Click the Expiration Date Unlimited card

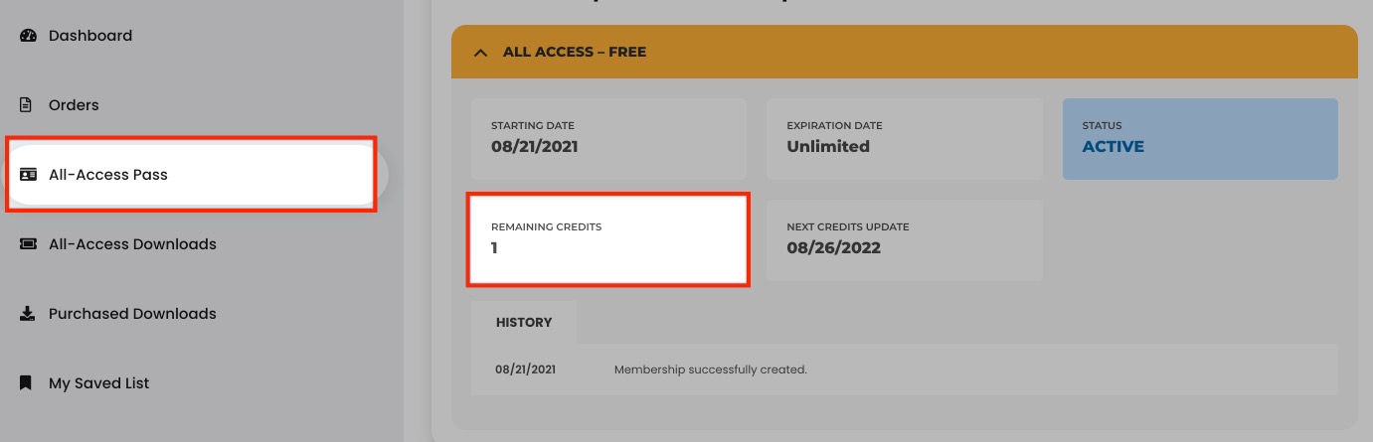[905, 139]
